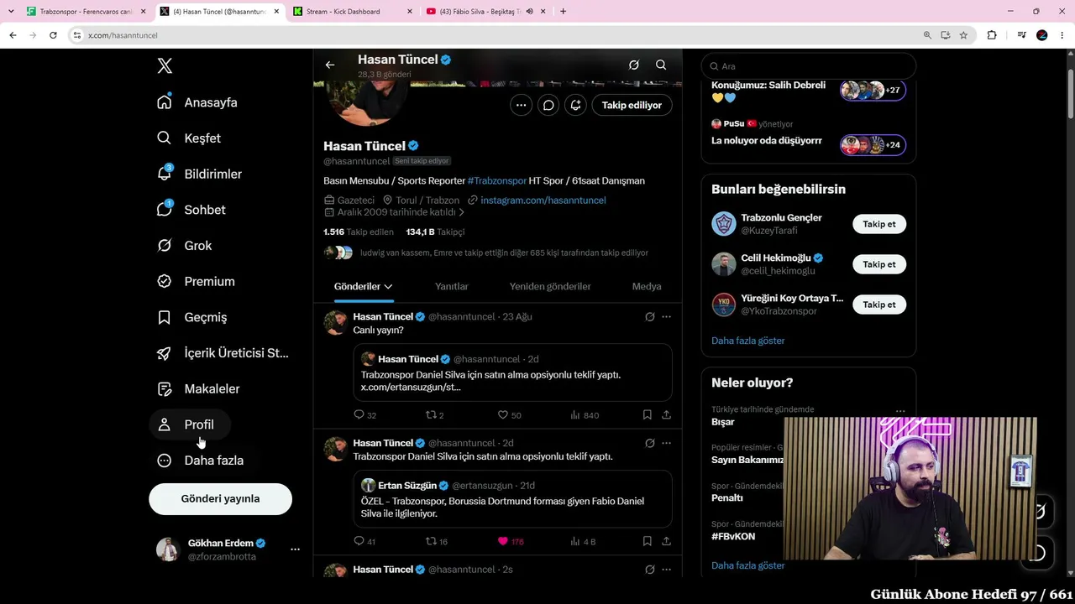View stats of the post with 840 views
Viewport: 1075px width, 604px height.
point(585,415)
